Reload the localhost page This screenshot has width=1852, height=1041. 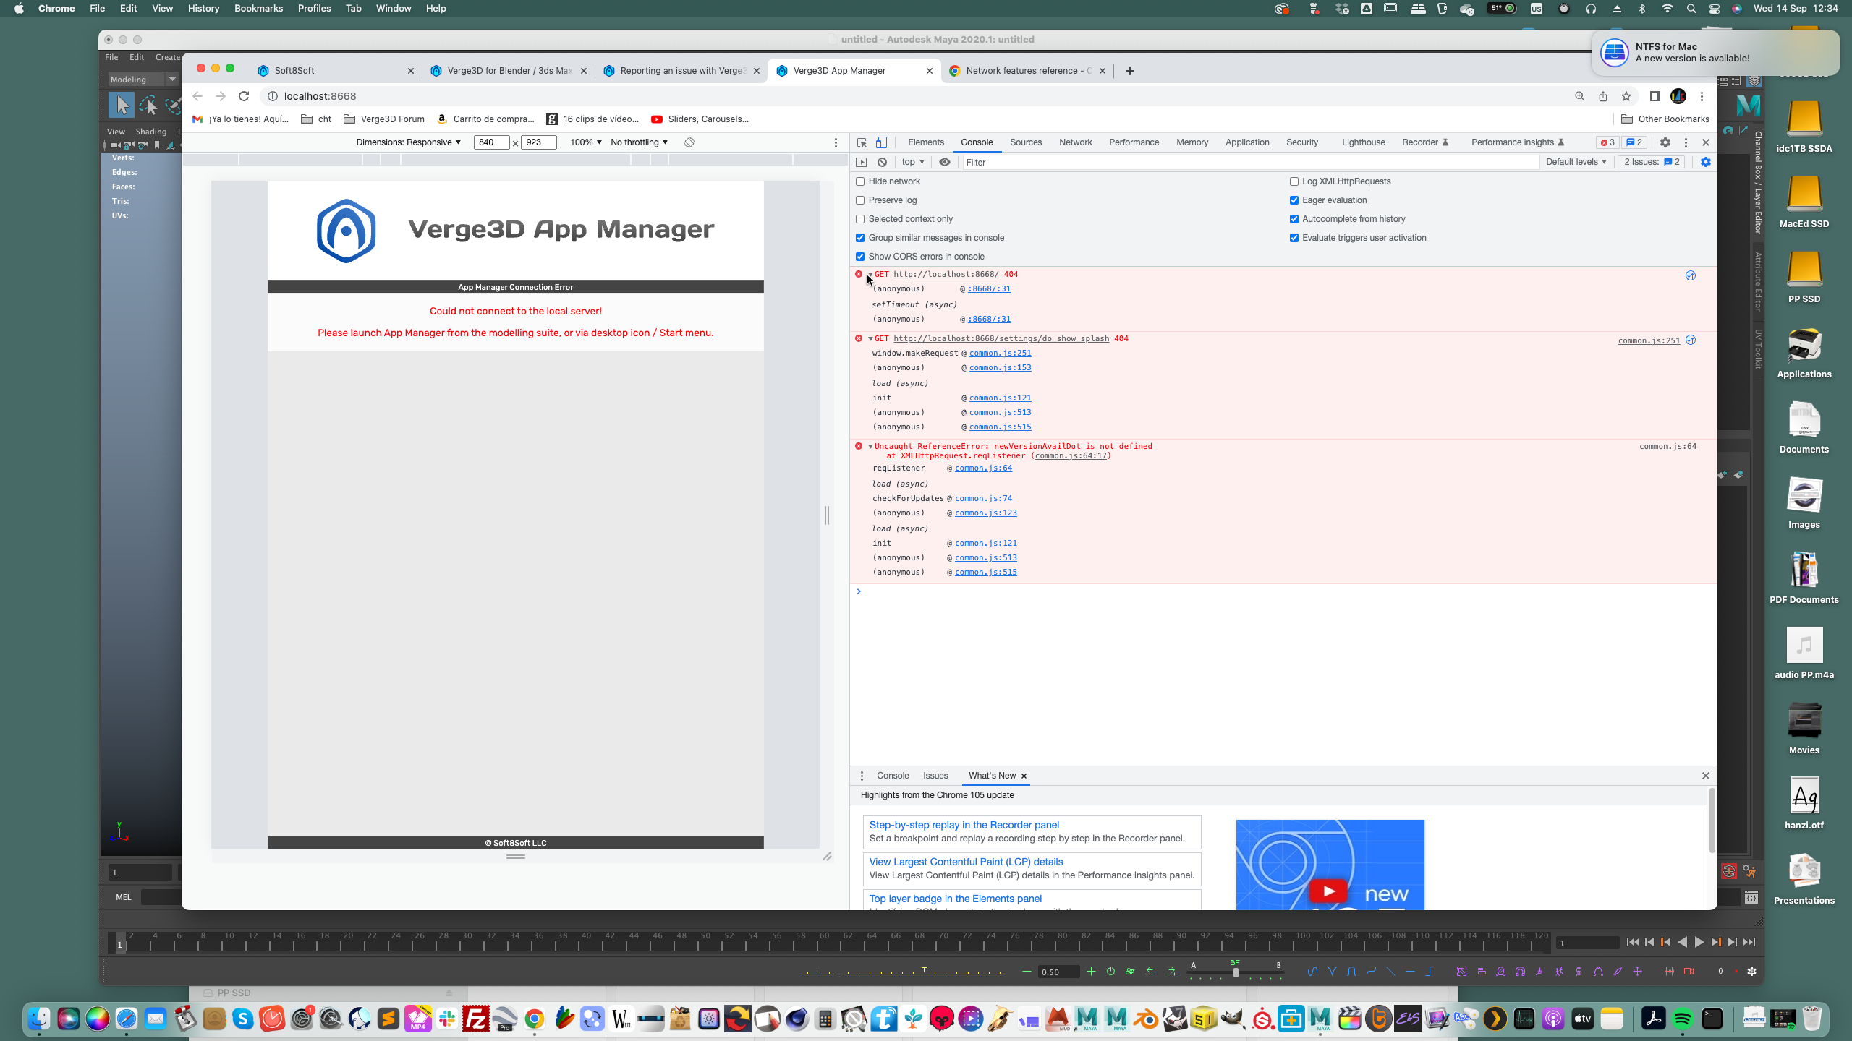244,96
